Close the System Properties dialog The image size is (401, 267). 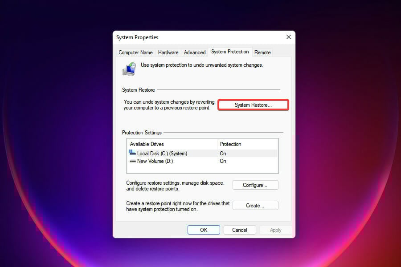(288, 37)
